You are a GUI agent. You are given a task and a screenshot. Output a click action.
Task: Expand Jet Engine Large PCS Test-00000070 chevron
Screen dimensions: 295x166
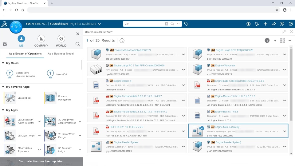coord(285,54)
